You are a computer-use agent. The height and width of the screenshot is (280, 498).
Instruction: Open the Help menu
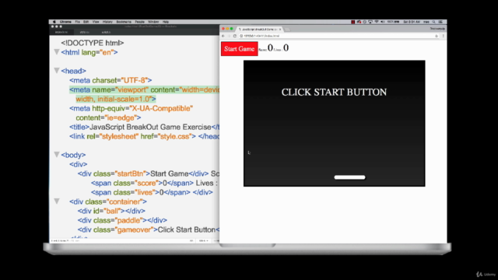(166, 22)
